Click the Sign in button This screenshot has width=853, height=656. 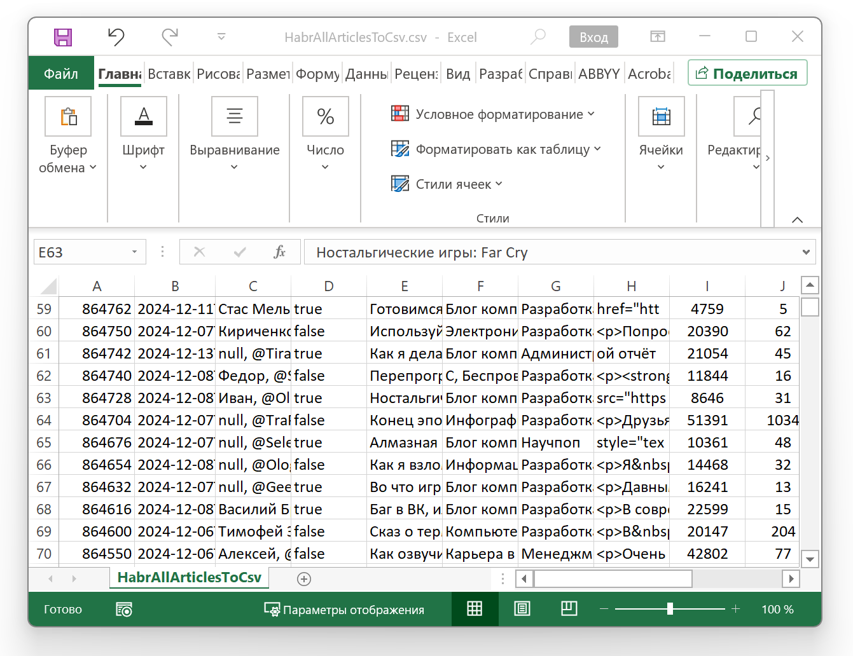593,38
